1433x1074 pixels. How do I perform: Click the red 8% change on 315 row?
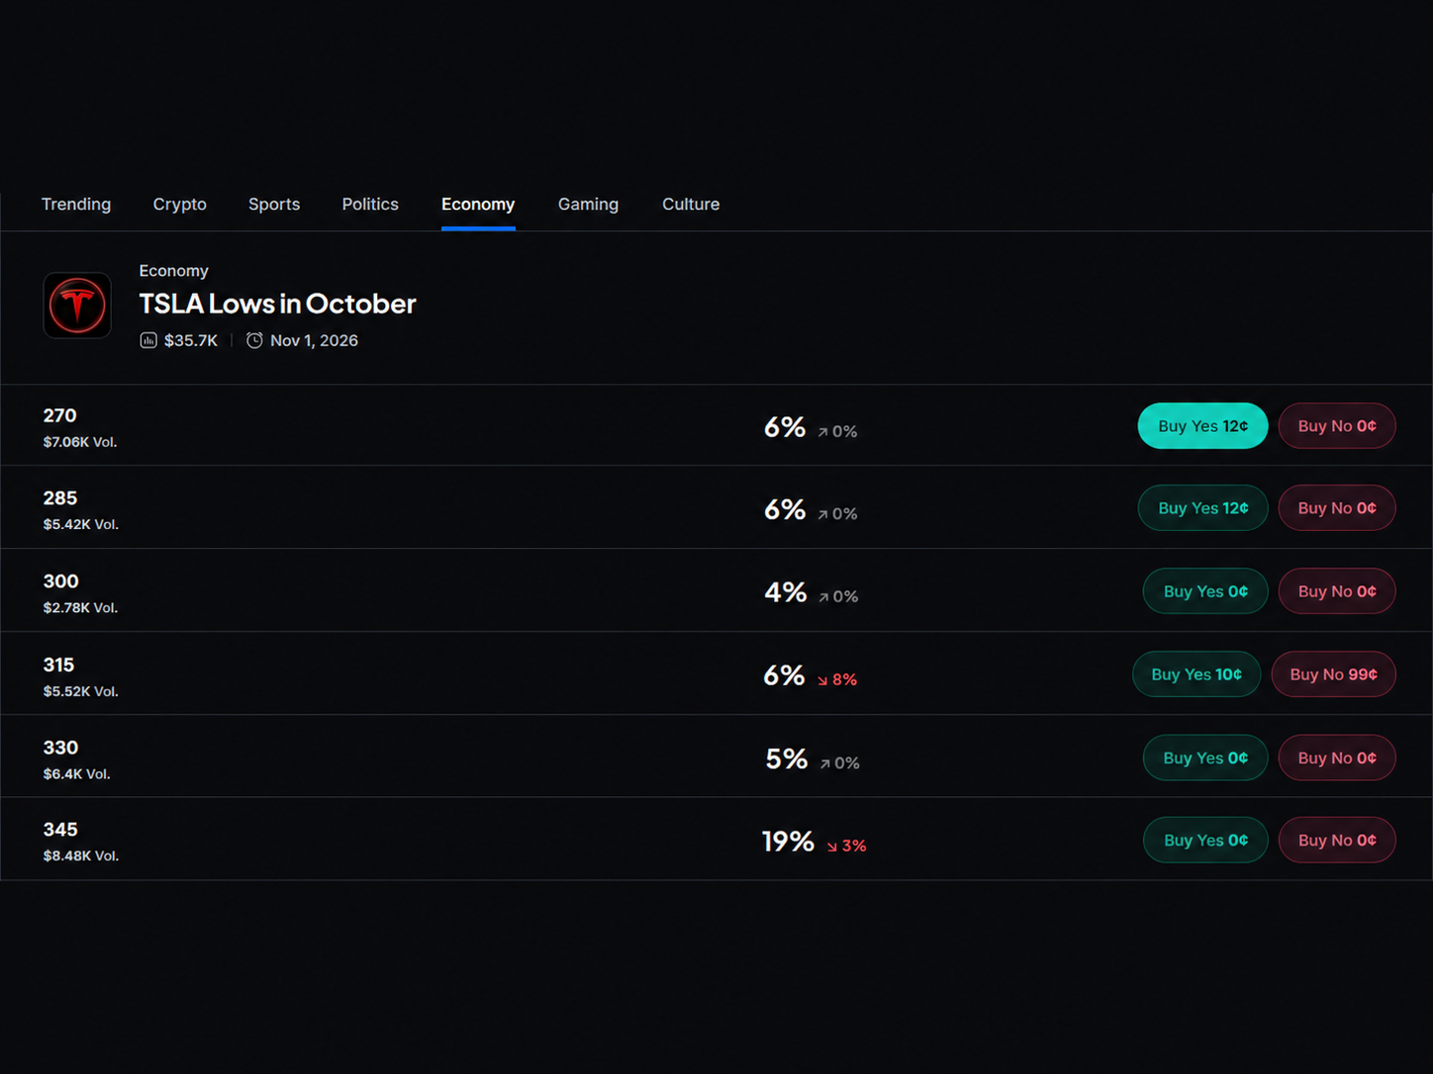pos(837,679)
